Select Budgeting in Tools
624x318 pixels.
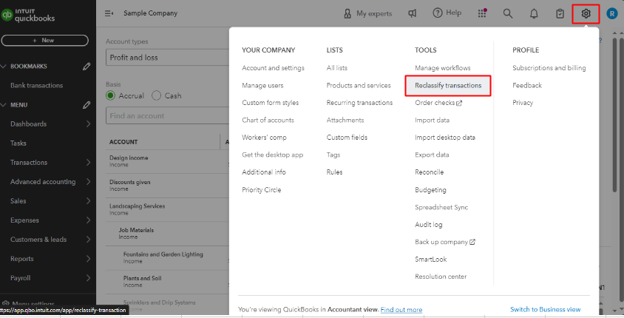click(430, 190)
